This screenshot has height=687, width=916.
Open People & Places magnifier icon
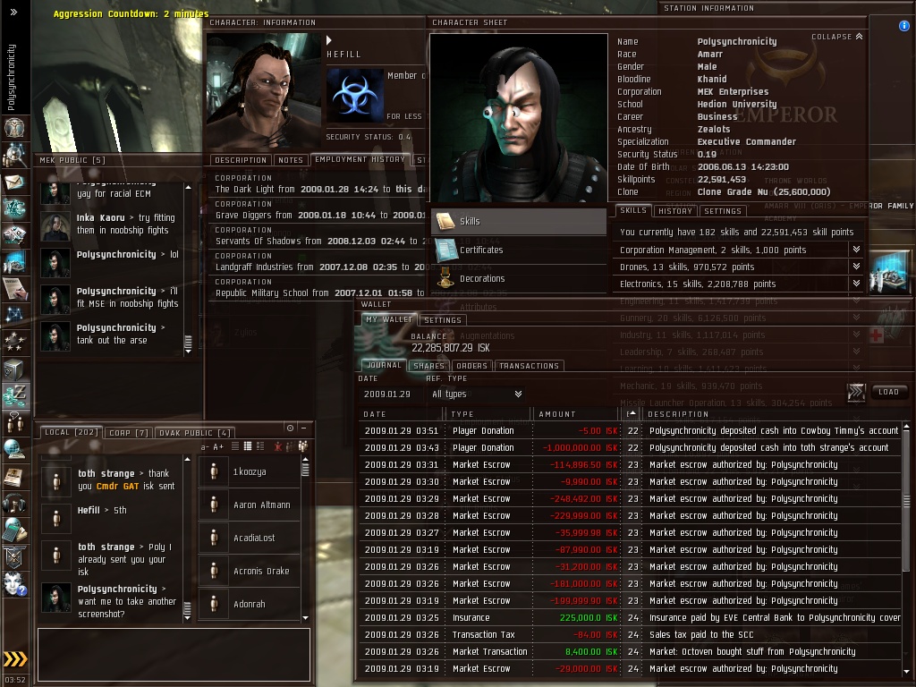[14, 155]
